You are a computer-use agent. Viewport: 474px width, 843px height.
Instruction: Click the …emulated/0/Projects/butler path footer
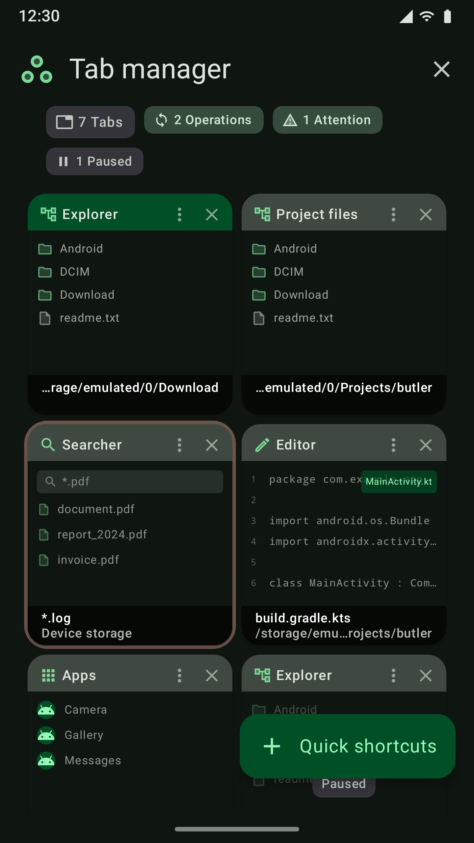pyautogui.click(x=344, y=388)
